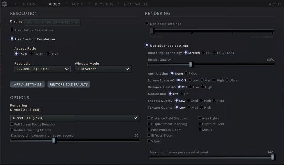Expand the Resolution dropdown
The width and height of the screenshot is (284, 165).
(42, 69)
